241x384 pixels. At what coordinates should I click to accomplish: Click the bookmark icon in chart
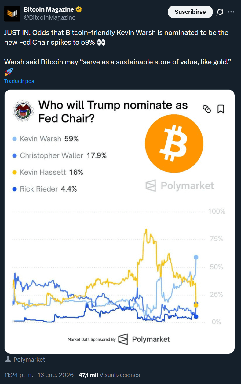pos(221,109)
